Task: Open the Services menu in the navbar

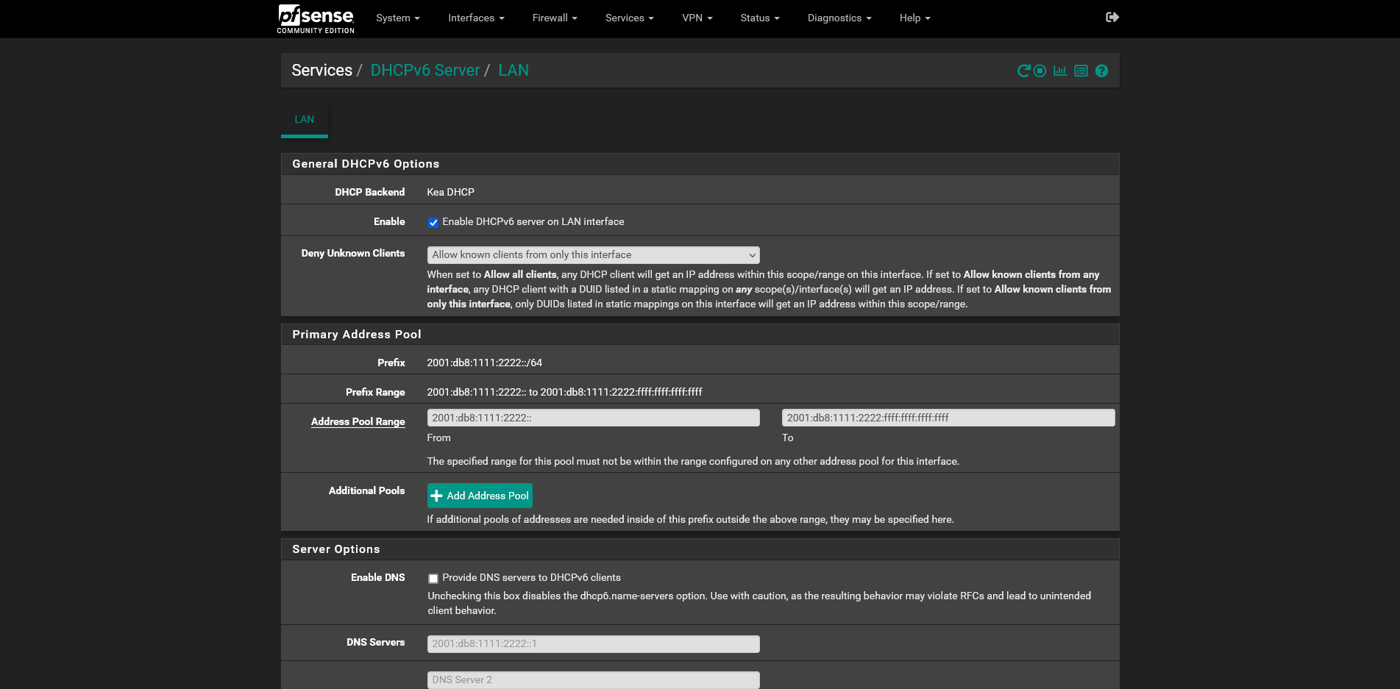Action: pyautogui.click(x=629, y=18)
